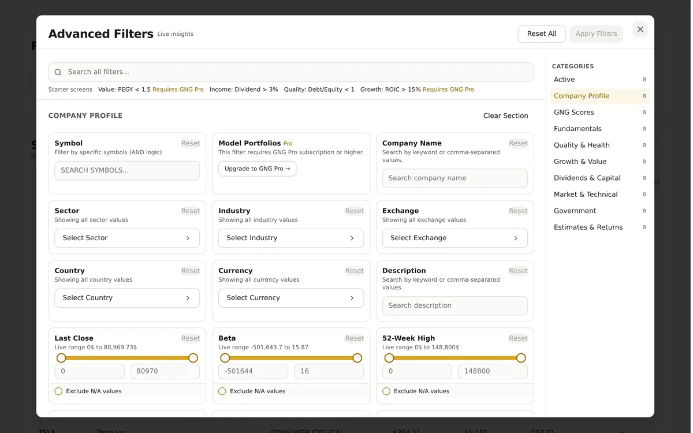Click the Exchange dropdown chevron arrow
The height and width of the screenshot is (433, 693).
(516, 238)
